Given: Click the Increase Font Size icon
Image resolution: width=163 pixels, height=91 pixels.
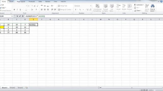Looking at the screenshot, I should 35,6.
